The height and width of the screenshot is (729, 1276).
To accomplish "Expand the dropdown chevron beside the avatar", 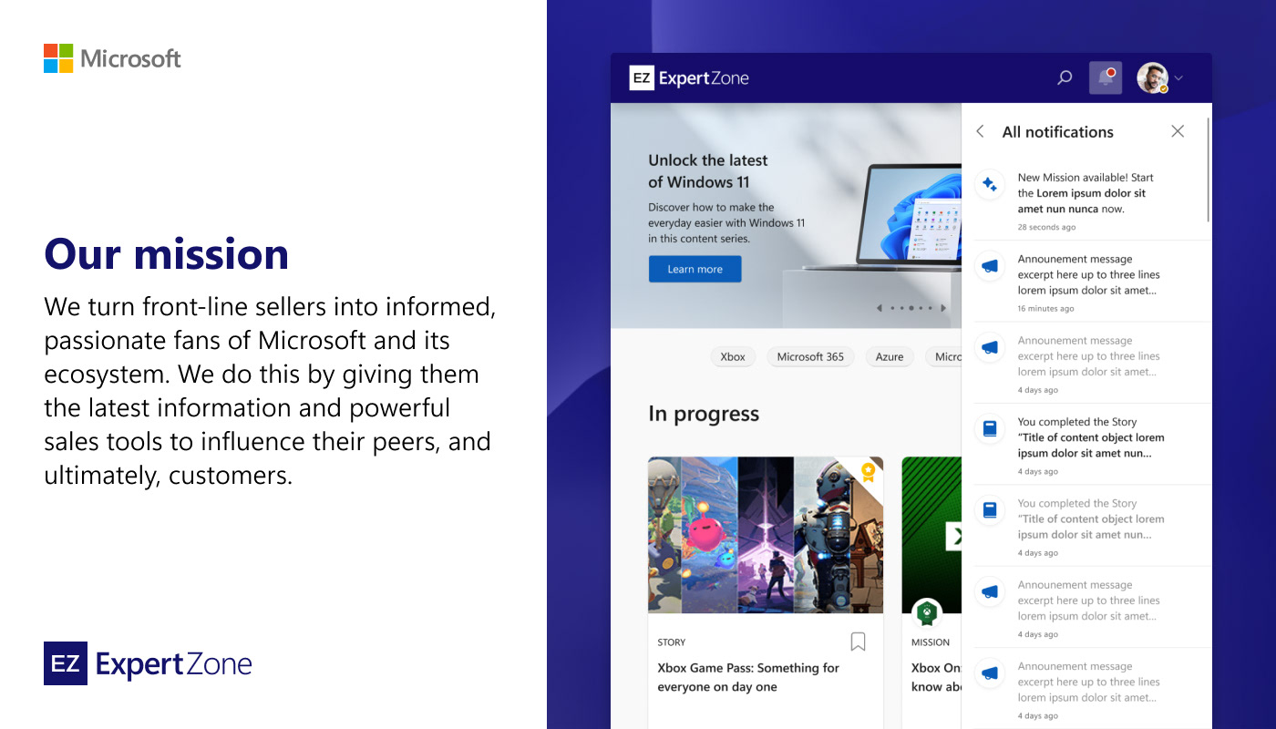I will [1178, 78].
